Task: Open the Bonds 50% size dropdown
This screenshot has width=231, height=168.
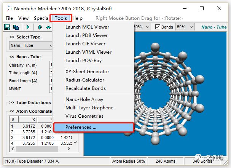Action: [185, 27]
